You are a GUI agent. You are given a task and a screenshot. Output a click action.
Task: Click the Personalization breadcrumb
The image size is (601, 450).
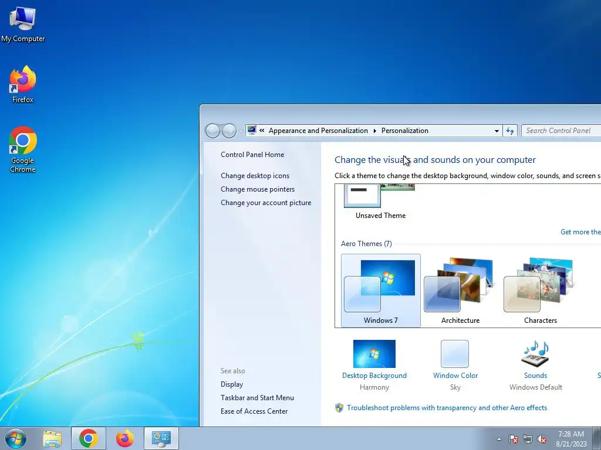click(405, 131)
